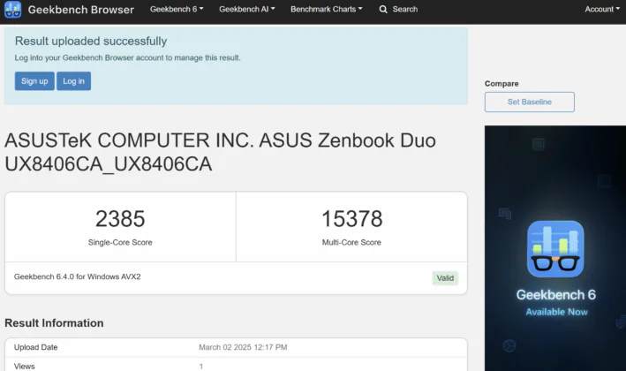Click 'Result uploaded successfully' heading
626x371 pixels.
91,42
